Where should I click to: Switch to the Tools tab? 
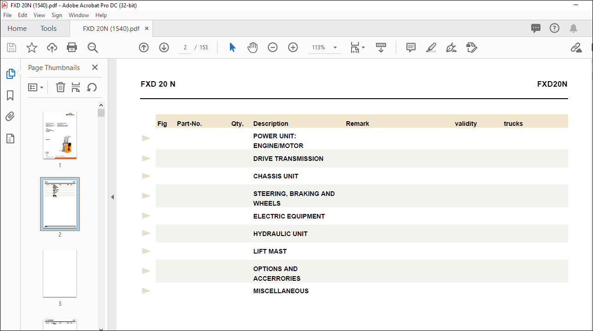click(48, 29)
